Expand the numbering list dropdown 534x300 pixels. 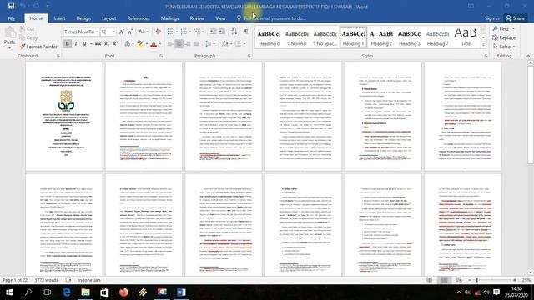tap(190, 32)
